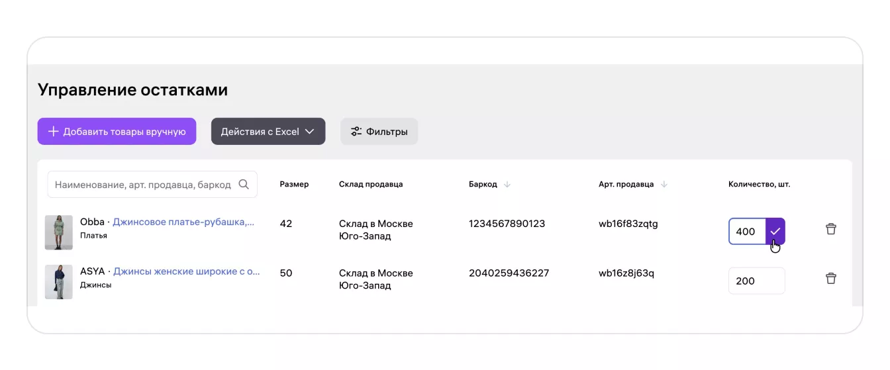The height and width of the screenshot is (370, 890).
Task: Sort by Арт. продавца column arrow
Action: point(664,185)
